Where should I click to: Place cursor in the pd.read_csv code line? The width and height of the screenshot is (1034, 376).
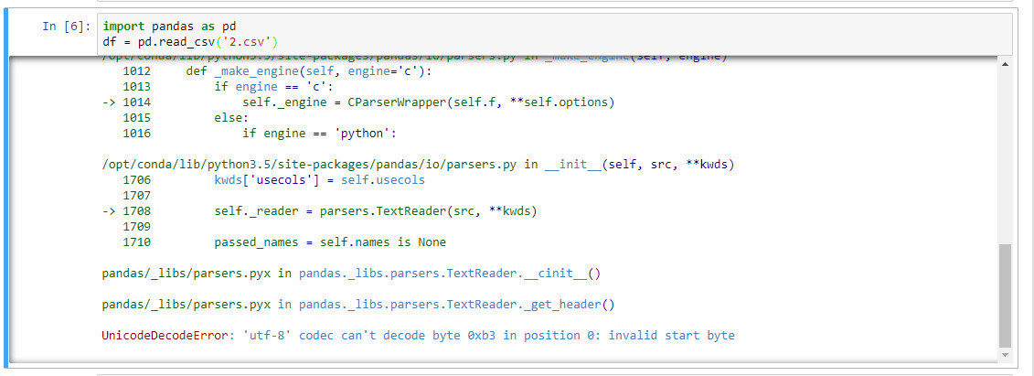[x=189, y=42]
